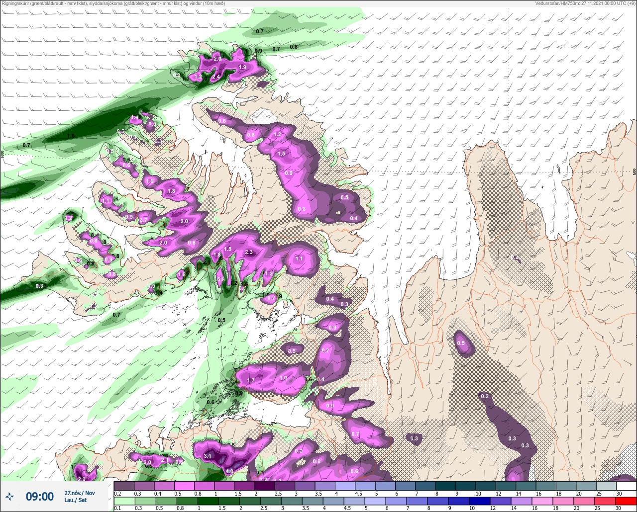Click the 2.3 snowfall value on the map
Image resolution: width=637 pixels, height=512 pixels.
(249, 253)
